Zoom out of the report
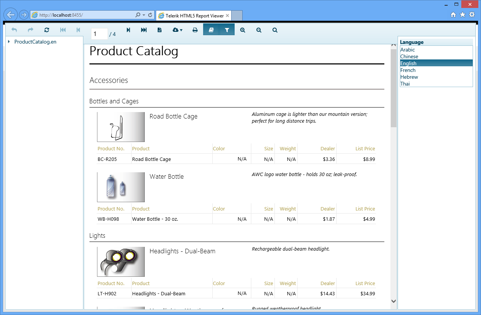Screen dimensions: 481x315 [x=259, y=30]
